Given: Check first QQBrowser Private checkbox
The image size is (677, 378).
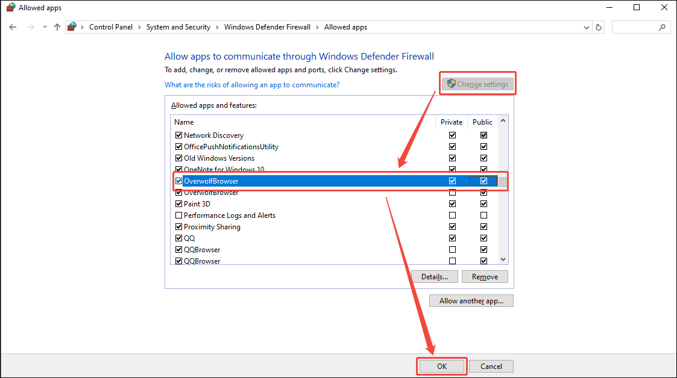Looking at the screenshot, I should click(x=453, y=250).
